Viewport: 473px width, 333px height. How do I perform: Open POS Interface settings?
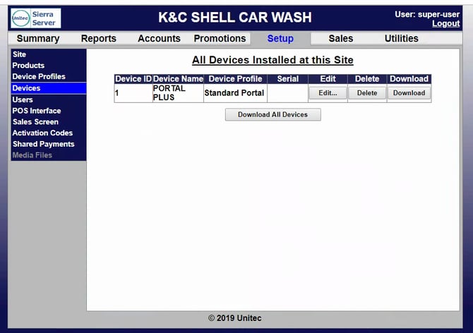point(37,111)
